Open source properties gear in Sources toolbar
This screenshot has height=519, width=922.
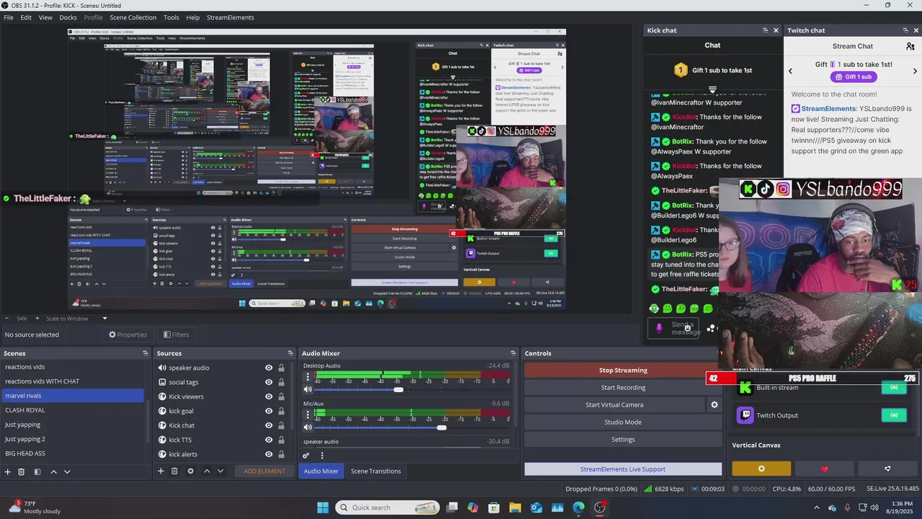click(190, 471)
